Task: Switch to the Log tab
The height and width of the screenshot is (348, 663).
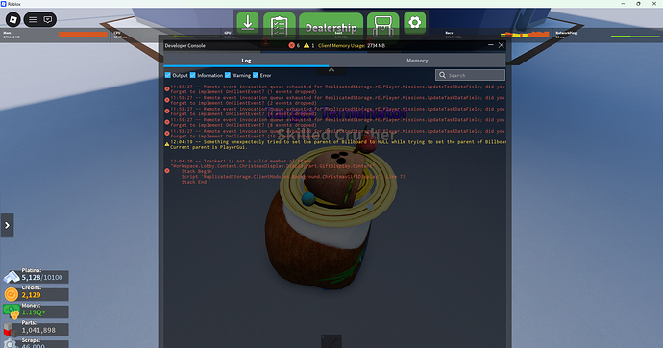Action: (246, 61)
